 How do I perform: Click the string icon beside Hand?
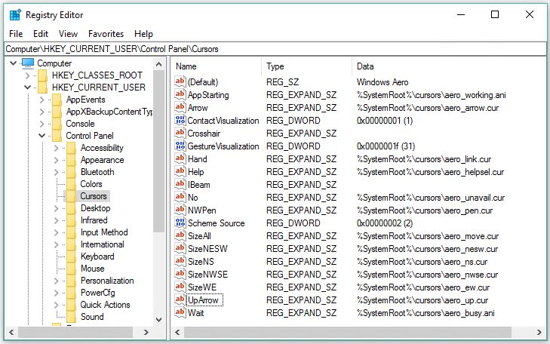tap(180, 158)
